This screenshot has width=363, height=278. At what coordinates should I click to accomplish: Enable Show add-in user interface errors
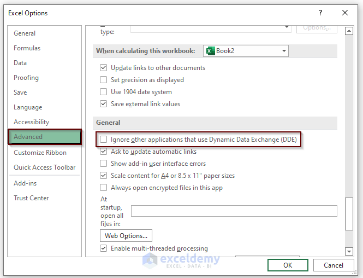click(x=104, y=164)
